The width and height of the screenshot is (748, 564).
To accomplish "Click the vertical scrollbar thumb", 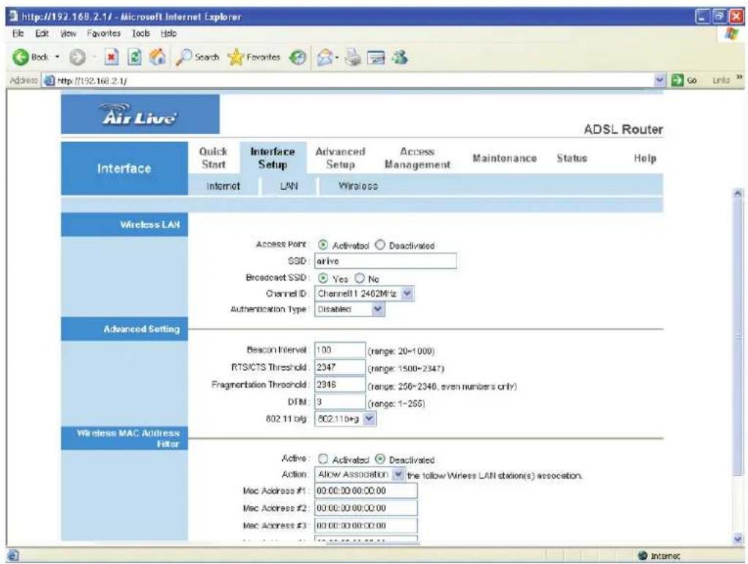I will tap(738, 336).
